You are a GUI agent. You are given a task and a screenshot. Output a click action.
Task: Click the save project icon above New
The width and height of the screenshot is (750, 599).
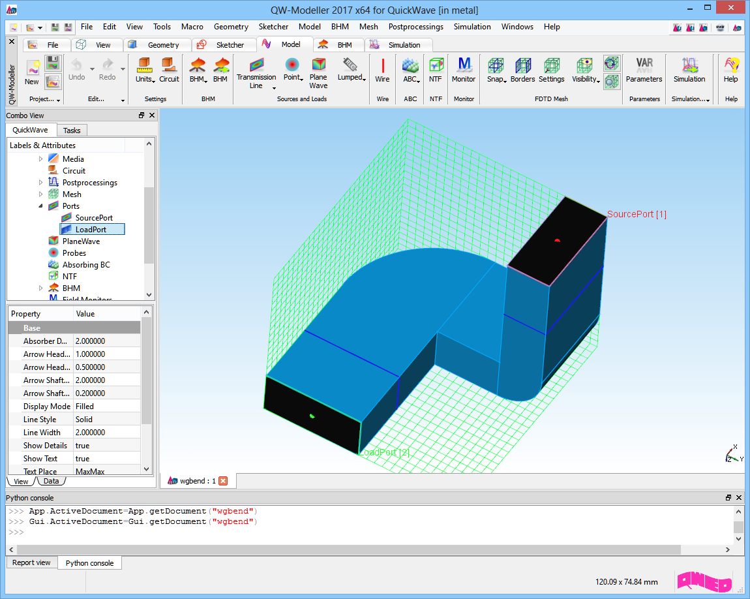[x=53, y=63]
